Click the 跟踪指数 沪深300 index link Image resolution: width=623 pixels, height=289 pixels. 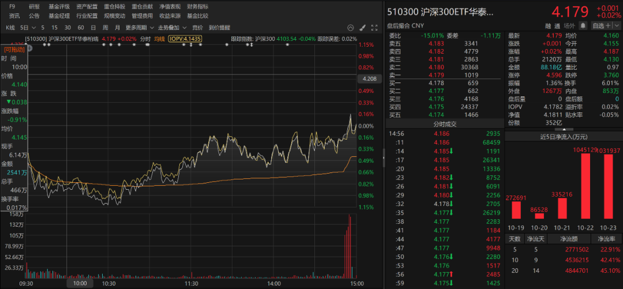[x=253, y=39]
